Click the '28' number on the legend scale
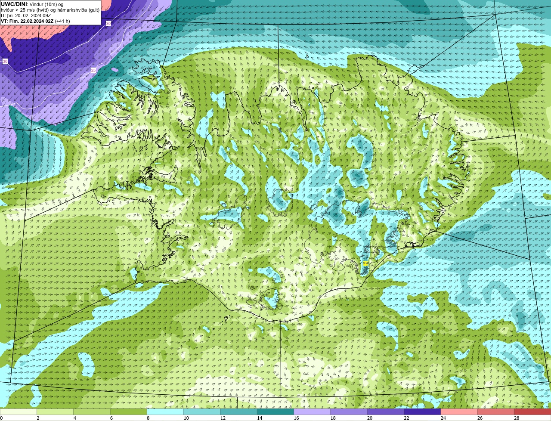Image resolution: width=551 pixels, height=421 pixels. 517,418
